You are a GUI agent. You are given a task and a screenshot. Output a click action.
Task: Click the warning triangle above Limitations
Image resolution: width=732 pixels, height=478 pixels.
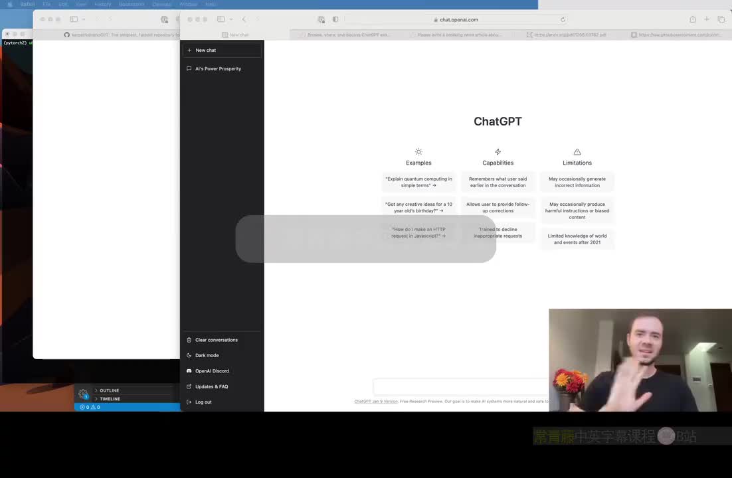tap(577, 152)
